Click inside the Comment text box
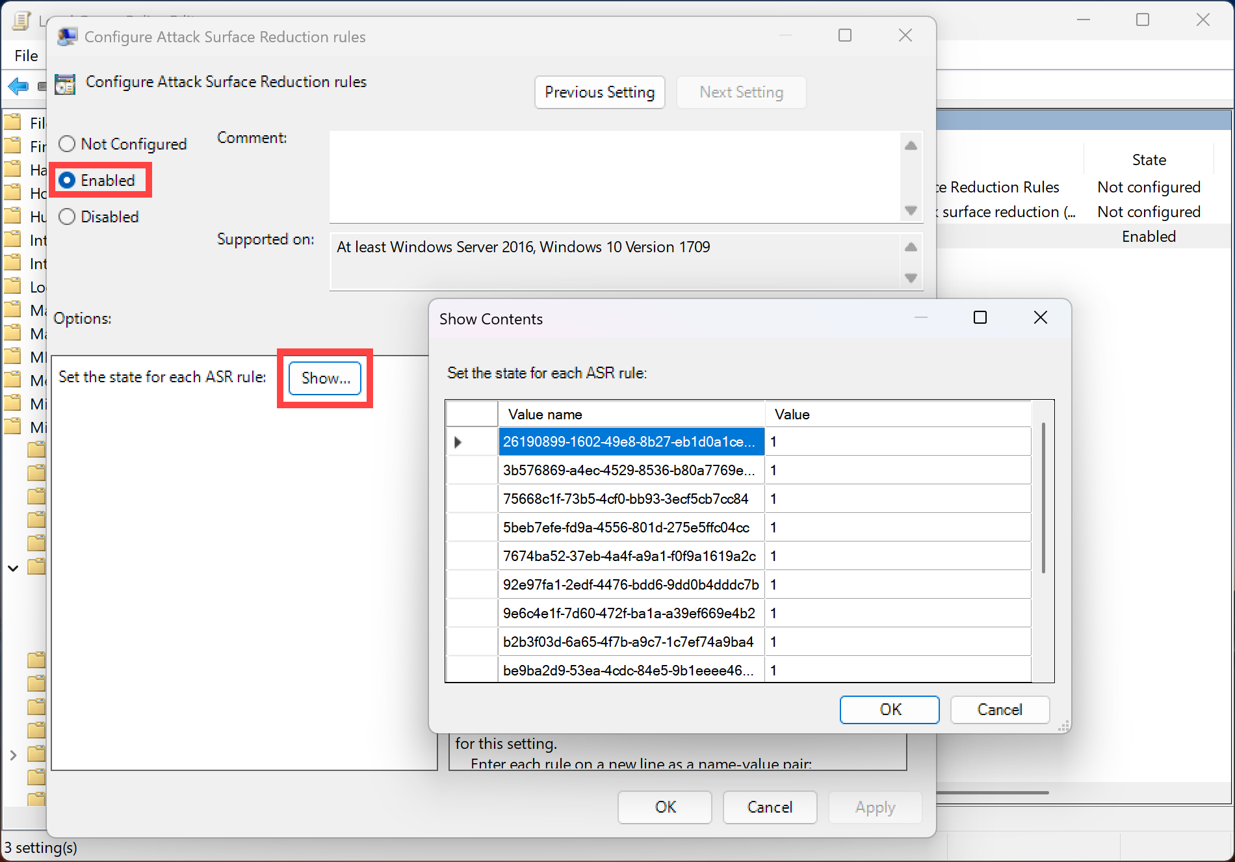Screen dimensions: 1235x862 pyautogui.click(x=614, y=177)
